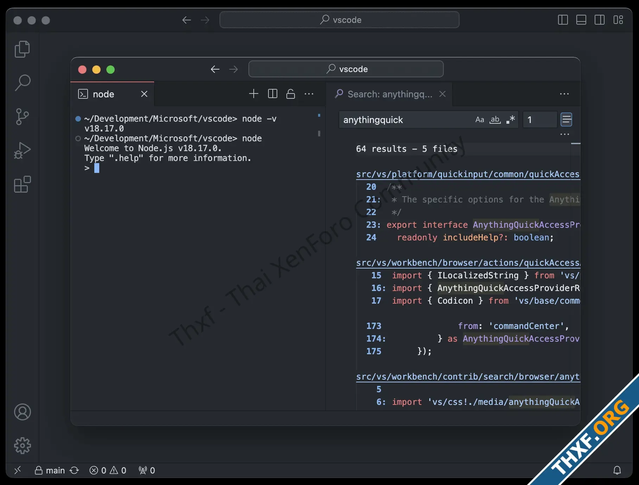Open Search view in activity bar

click(x=23, y=83)
